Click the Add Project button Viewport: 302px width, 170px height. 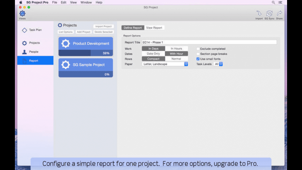click(84, 32)
